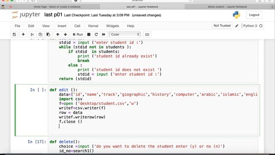
Task: Click the 'import csv' code line
Action: [70, 99]
